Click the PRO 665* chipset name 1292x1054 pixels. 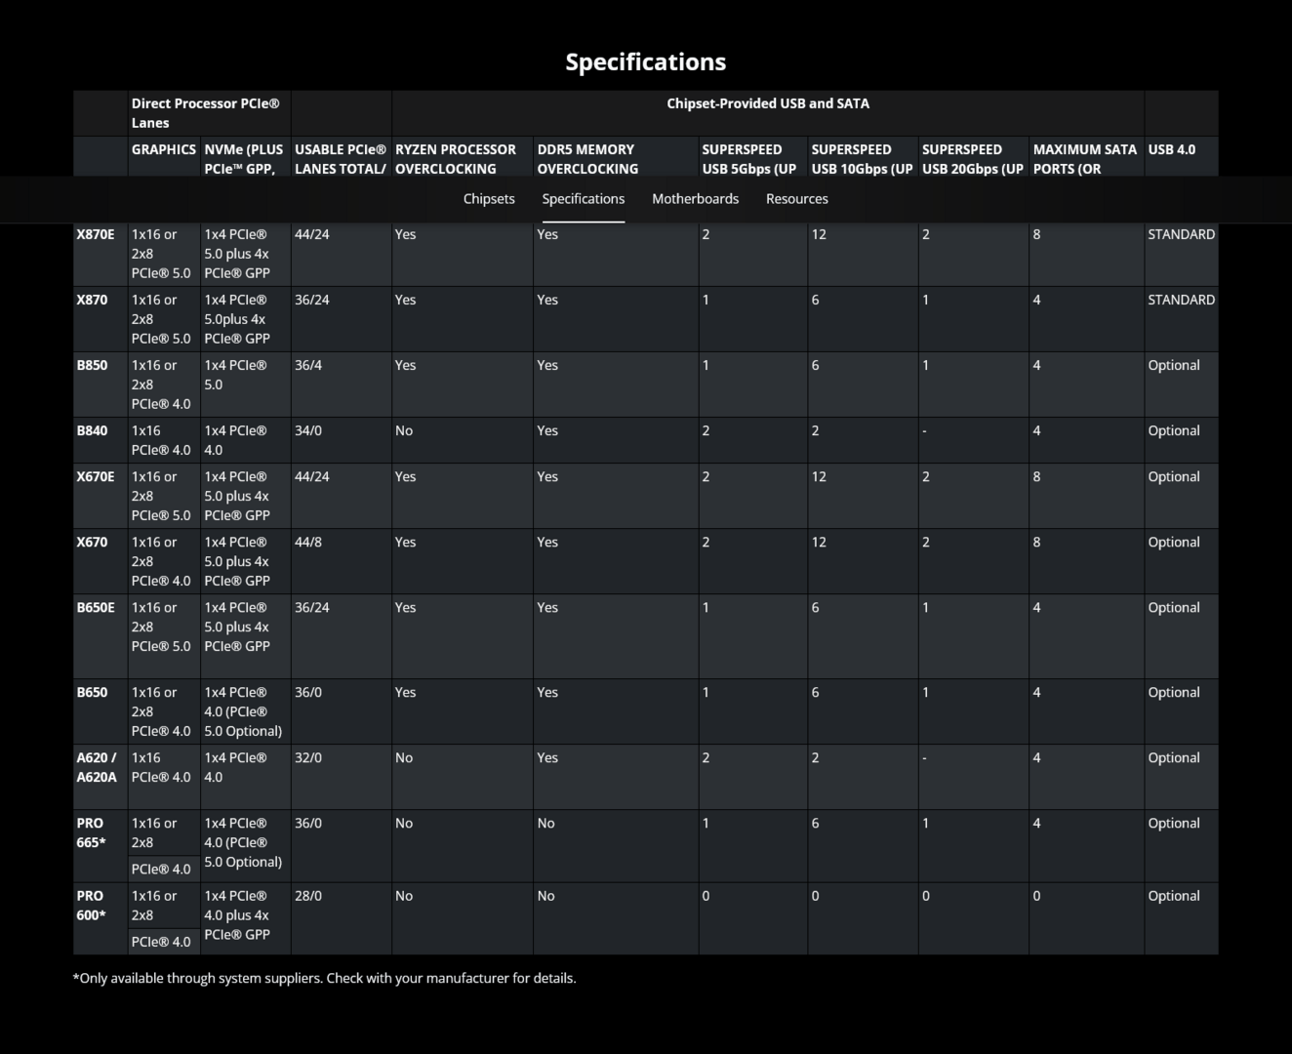pyautogui.click(x=91, y=832)
